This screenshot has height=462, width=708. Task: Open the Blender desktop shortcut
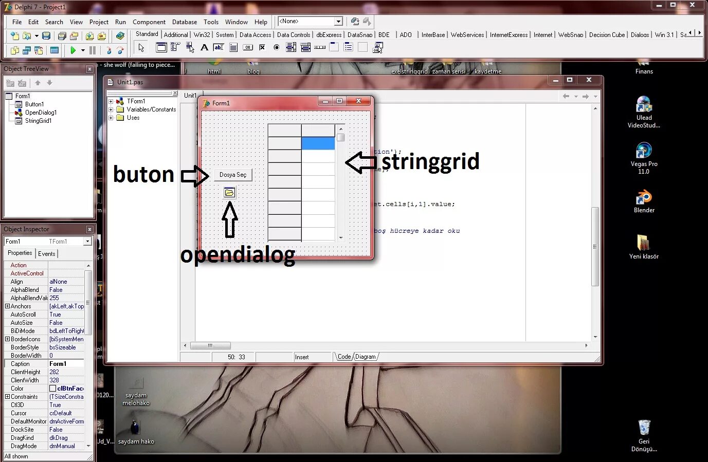[x=644, y=201]
